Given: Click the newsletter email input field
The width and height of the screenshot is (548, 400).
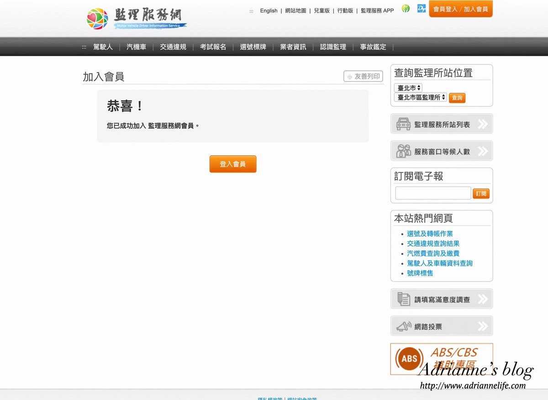Looking at the screenshot, I should [433, 193].
